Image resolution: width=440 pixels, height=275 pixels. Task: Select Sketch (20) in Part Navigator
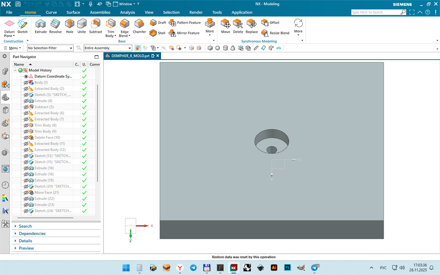[x=53, y=187]
